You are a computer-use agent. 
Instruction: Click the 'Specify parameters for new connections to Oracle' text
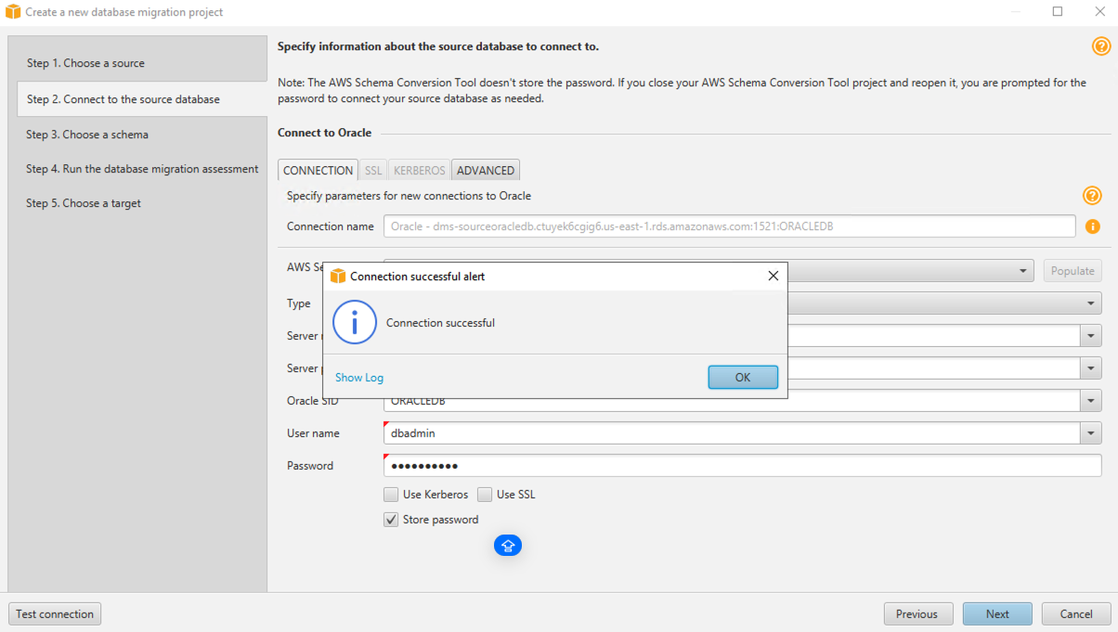(409, 196)
